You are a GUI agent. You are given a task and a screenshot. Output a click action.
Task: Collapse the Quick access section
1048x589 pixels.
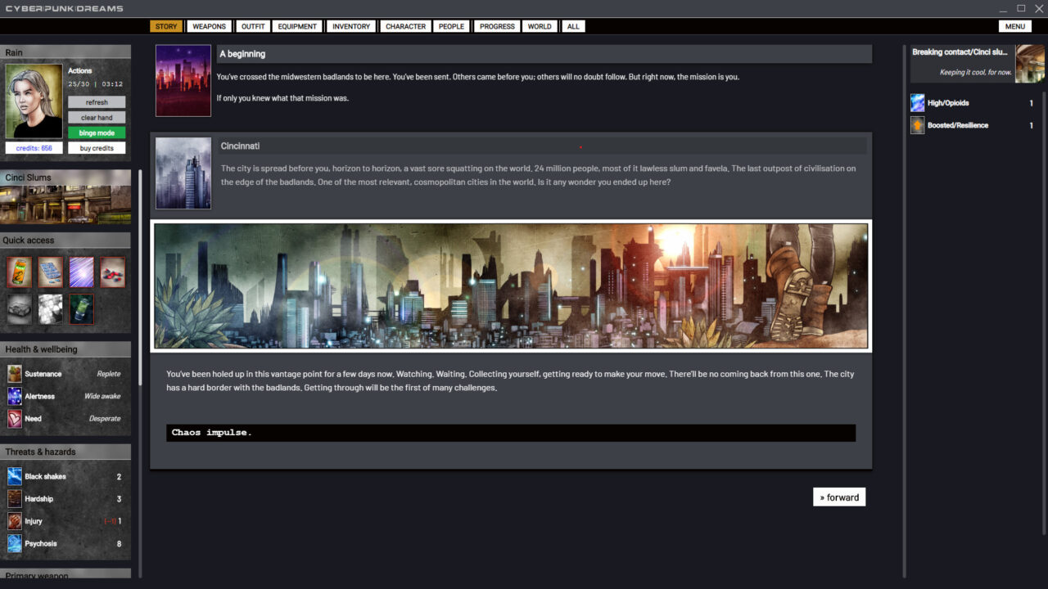(x=65, y=240)
